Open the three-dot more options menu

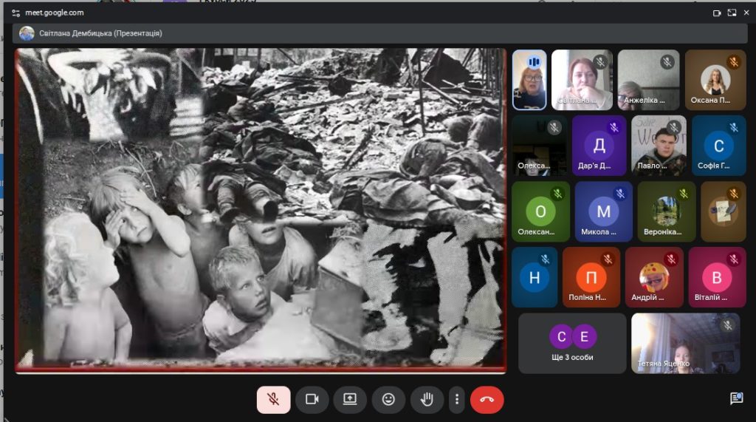(457, 399)
